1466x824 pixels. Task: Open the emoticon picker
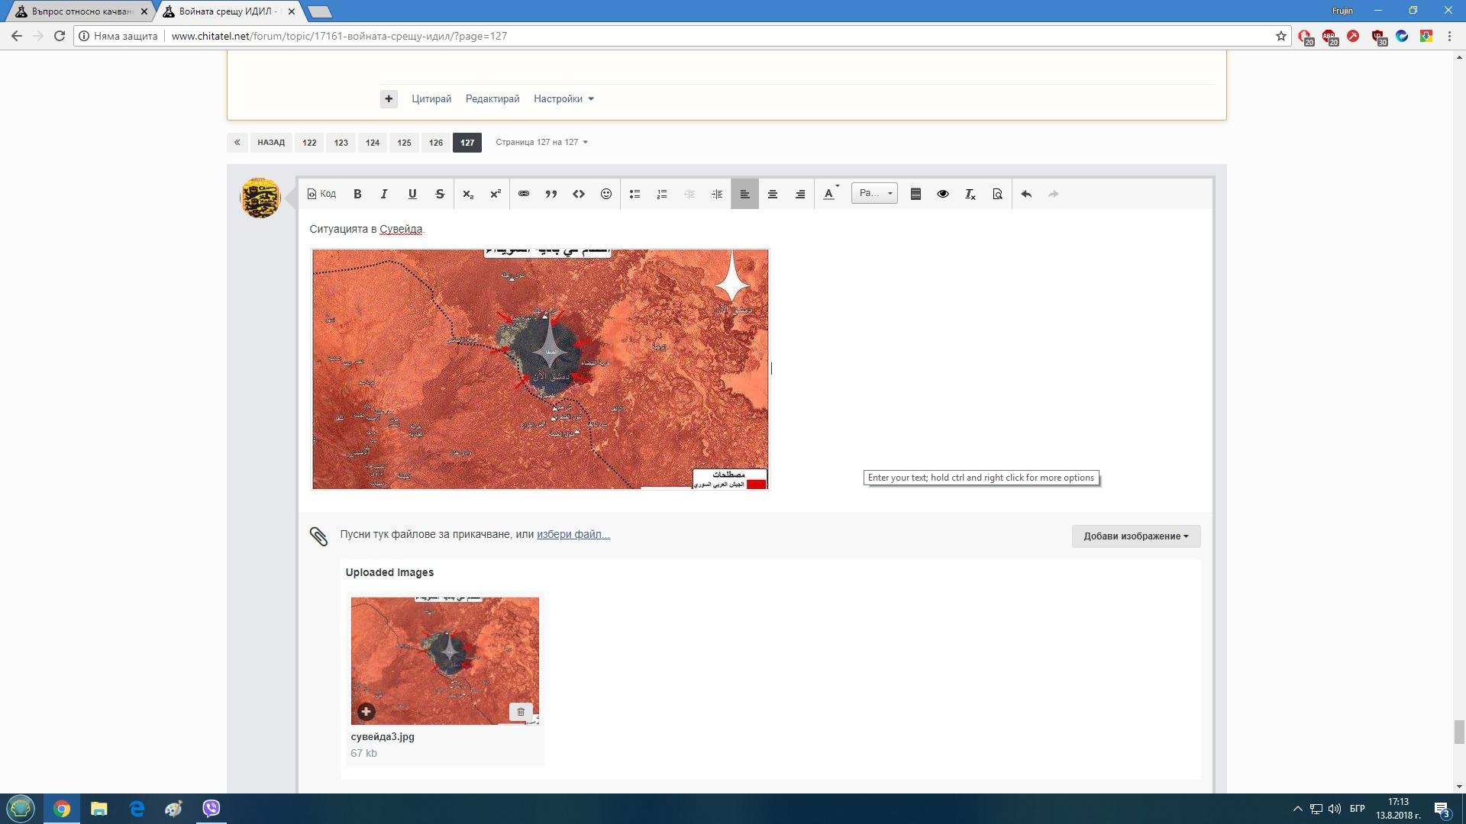(x=606, y=194)
